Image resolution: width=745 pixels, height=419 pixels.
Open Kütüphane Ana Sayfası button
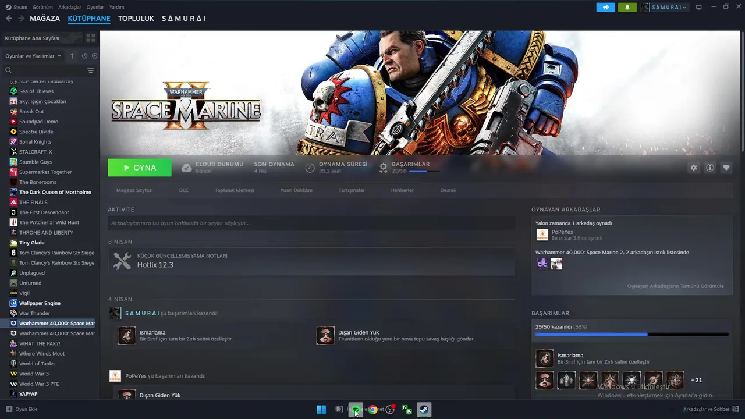pyautogui.click(x=42, y=38)
